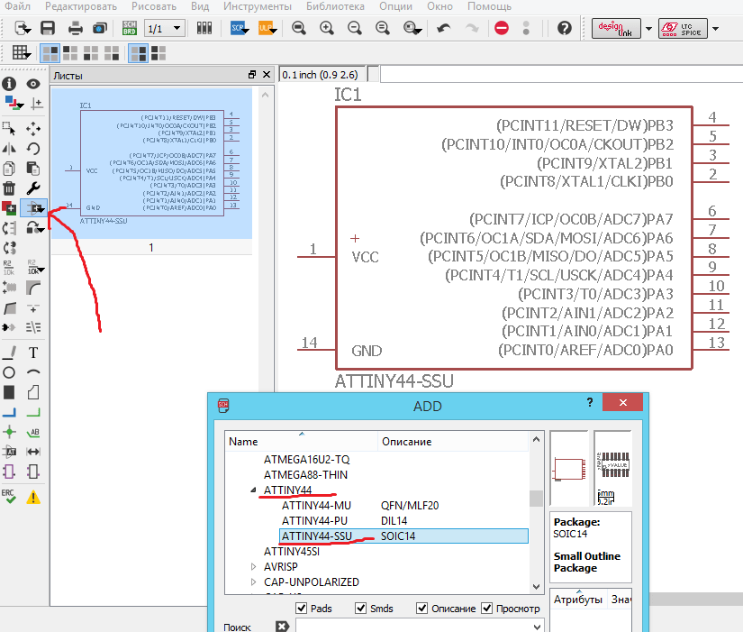
Task: Select the Mirror tool
Action: [x=9, y=149]
